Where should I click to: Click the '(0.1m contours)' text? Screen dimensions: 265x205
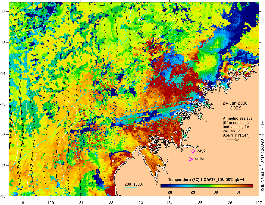236,123
